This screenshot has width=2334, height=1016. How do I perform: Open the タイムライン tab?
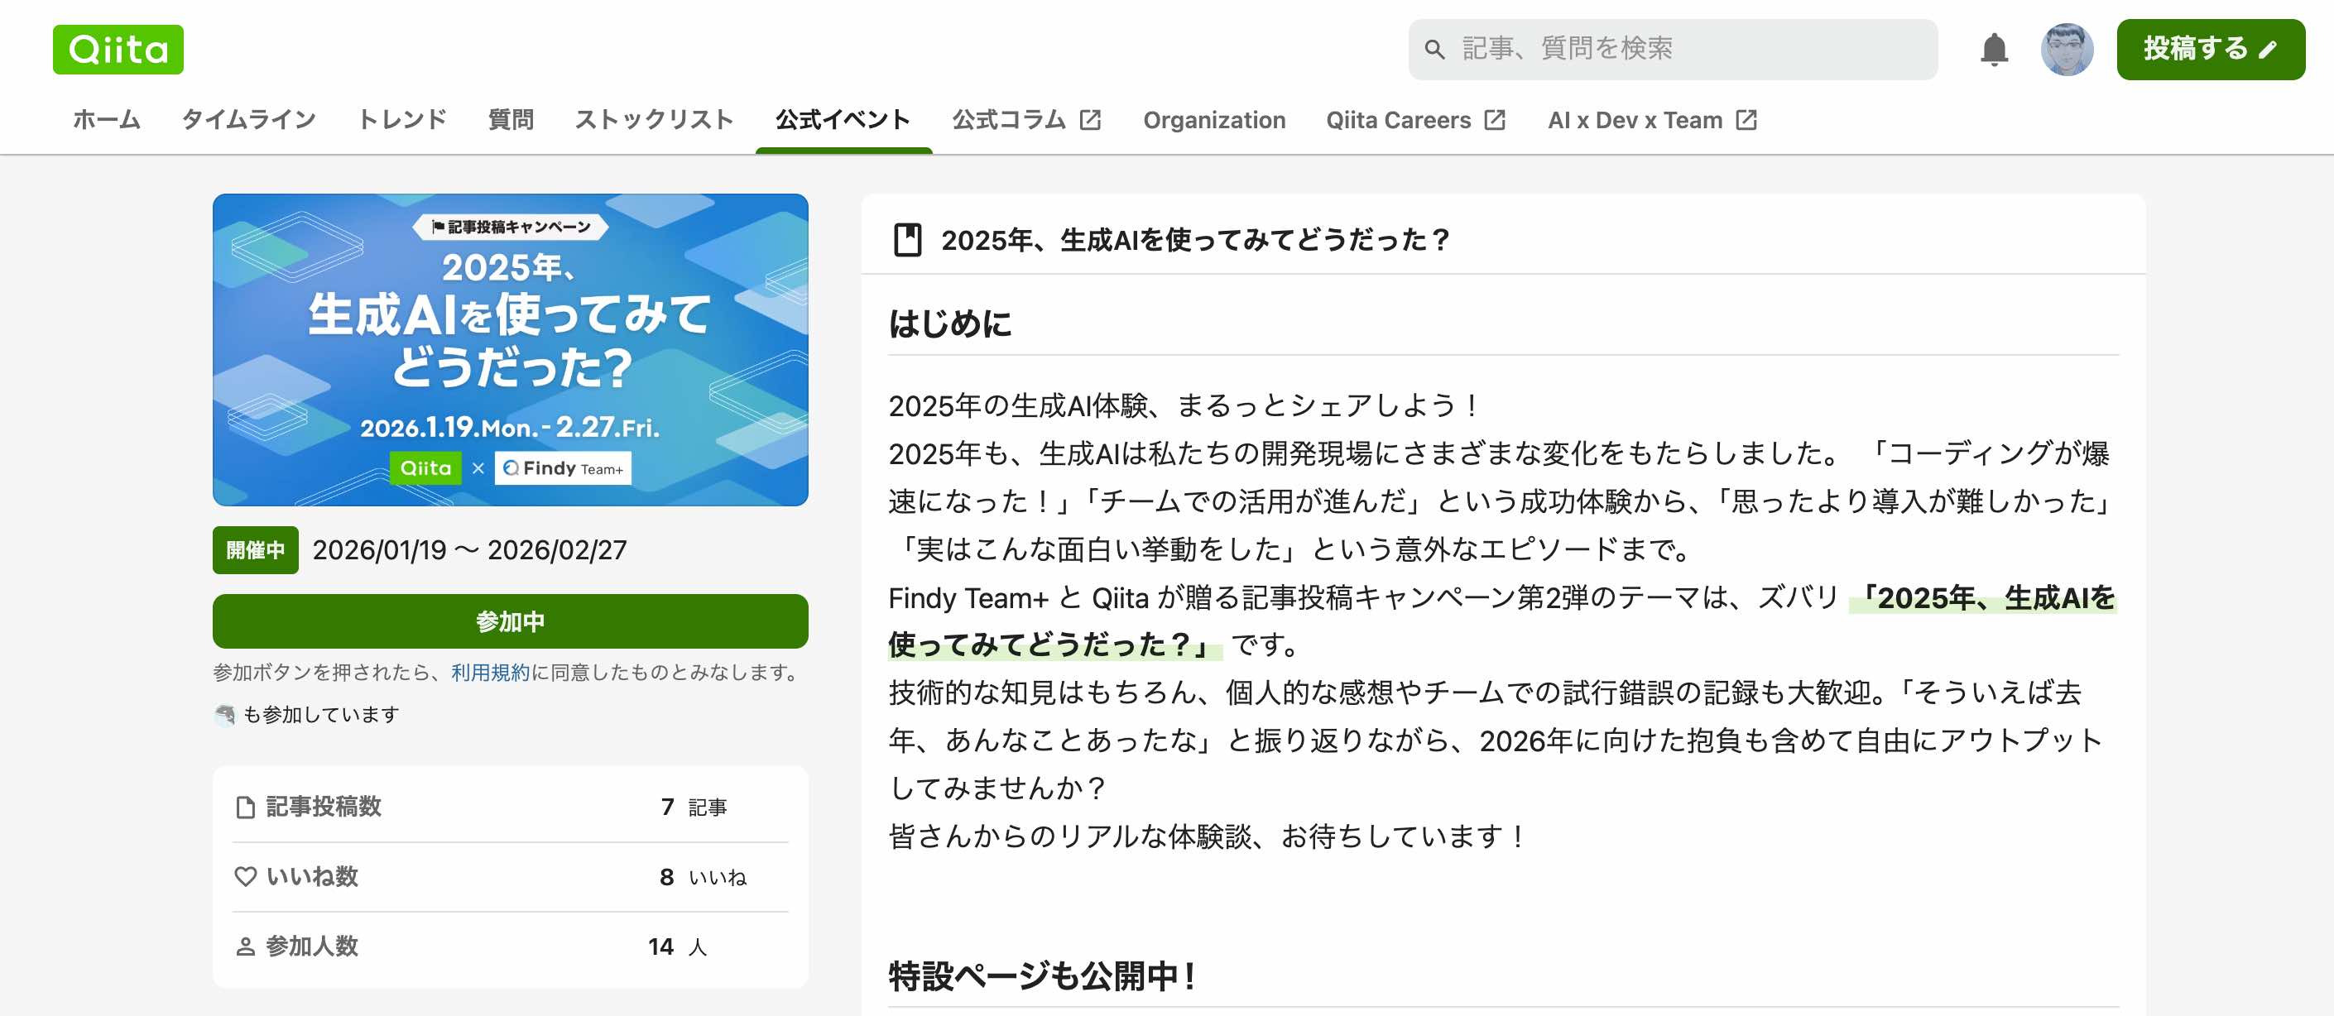click(x=248, y=119)
